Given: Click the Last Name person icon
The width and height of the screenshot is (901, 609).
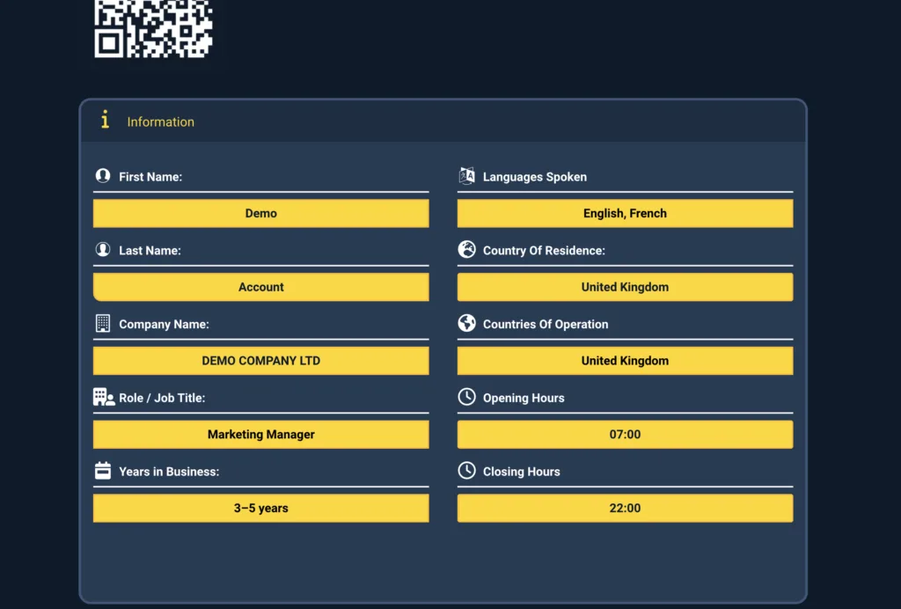Looking at the screenshot, I should pyautogui.click(x=103, y=250).
